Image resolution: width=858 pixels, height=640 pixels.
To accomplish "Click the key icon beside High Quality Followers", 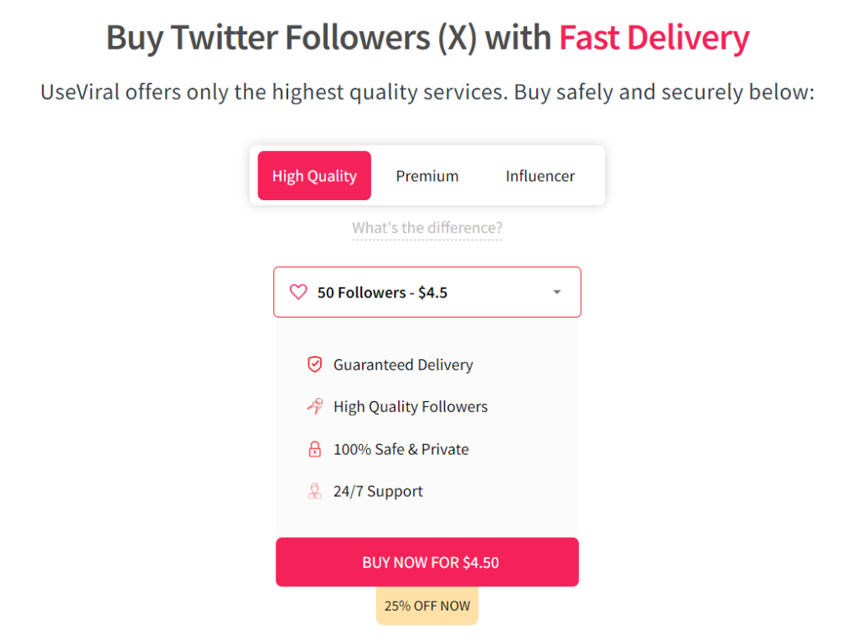I will pyautogui.click(x=315, y=406).
